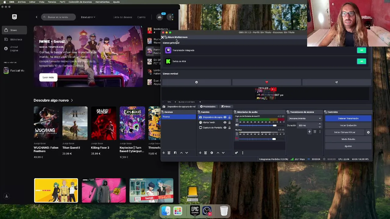Click the Buscar en la tienda search field

point(58,17)
